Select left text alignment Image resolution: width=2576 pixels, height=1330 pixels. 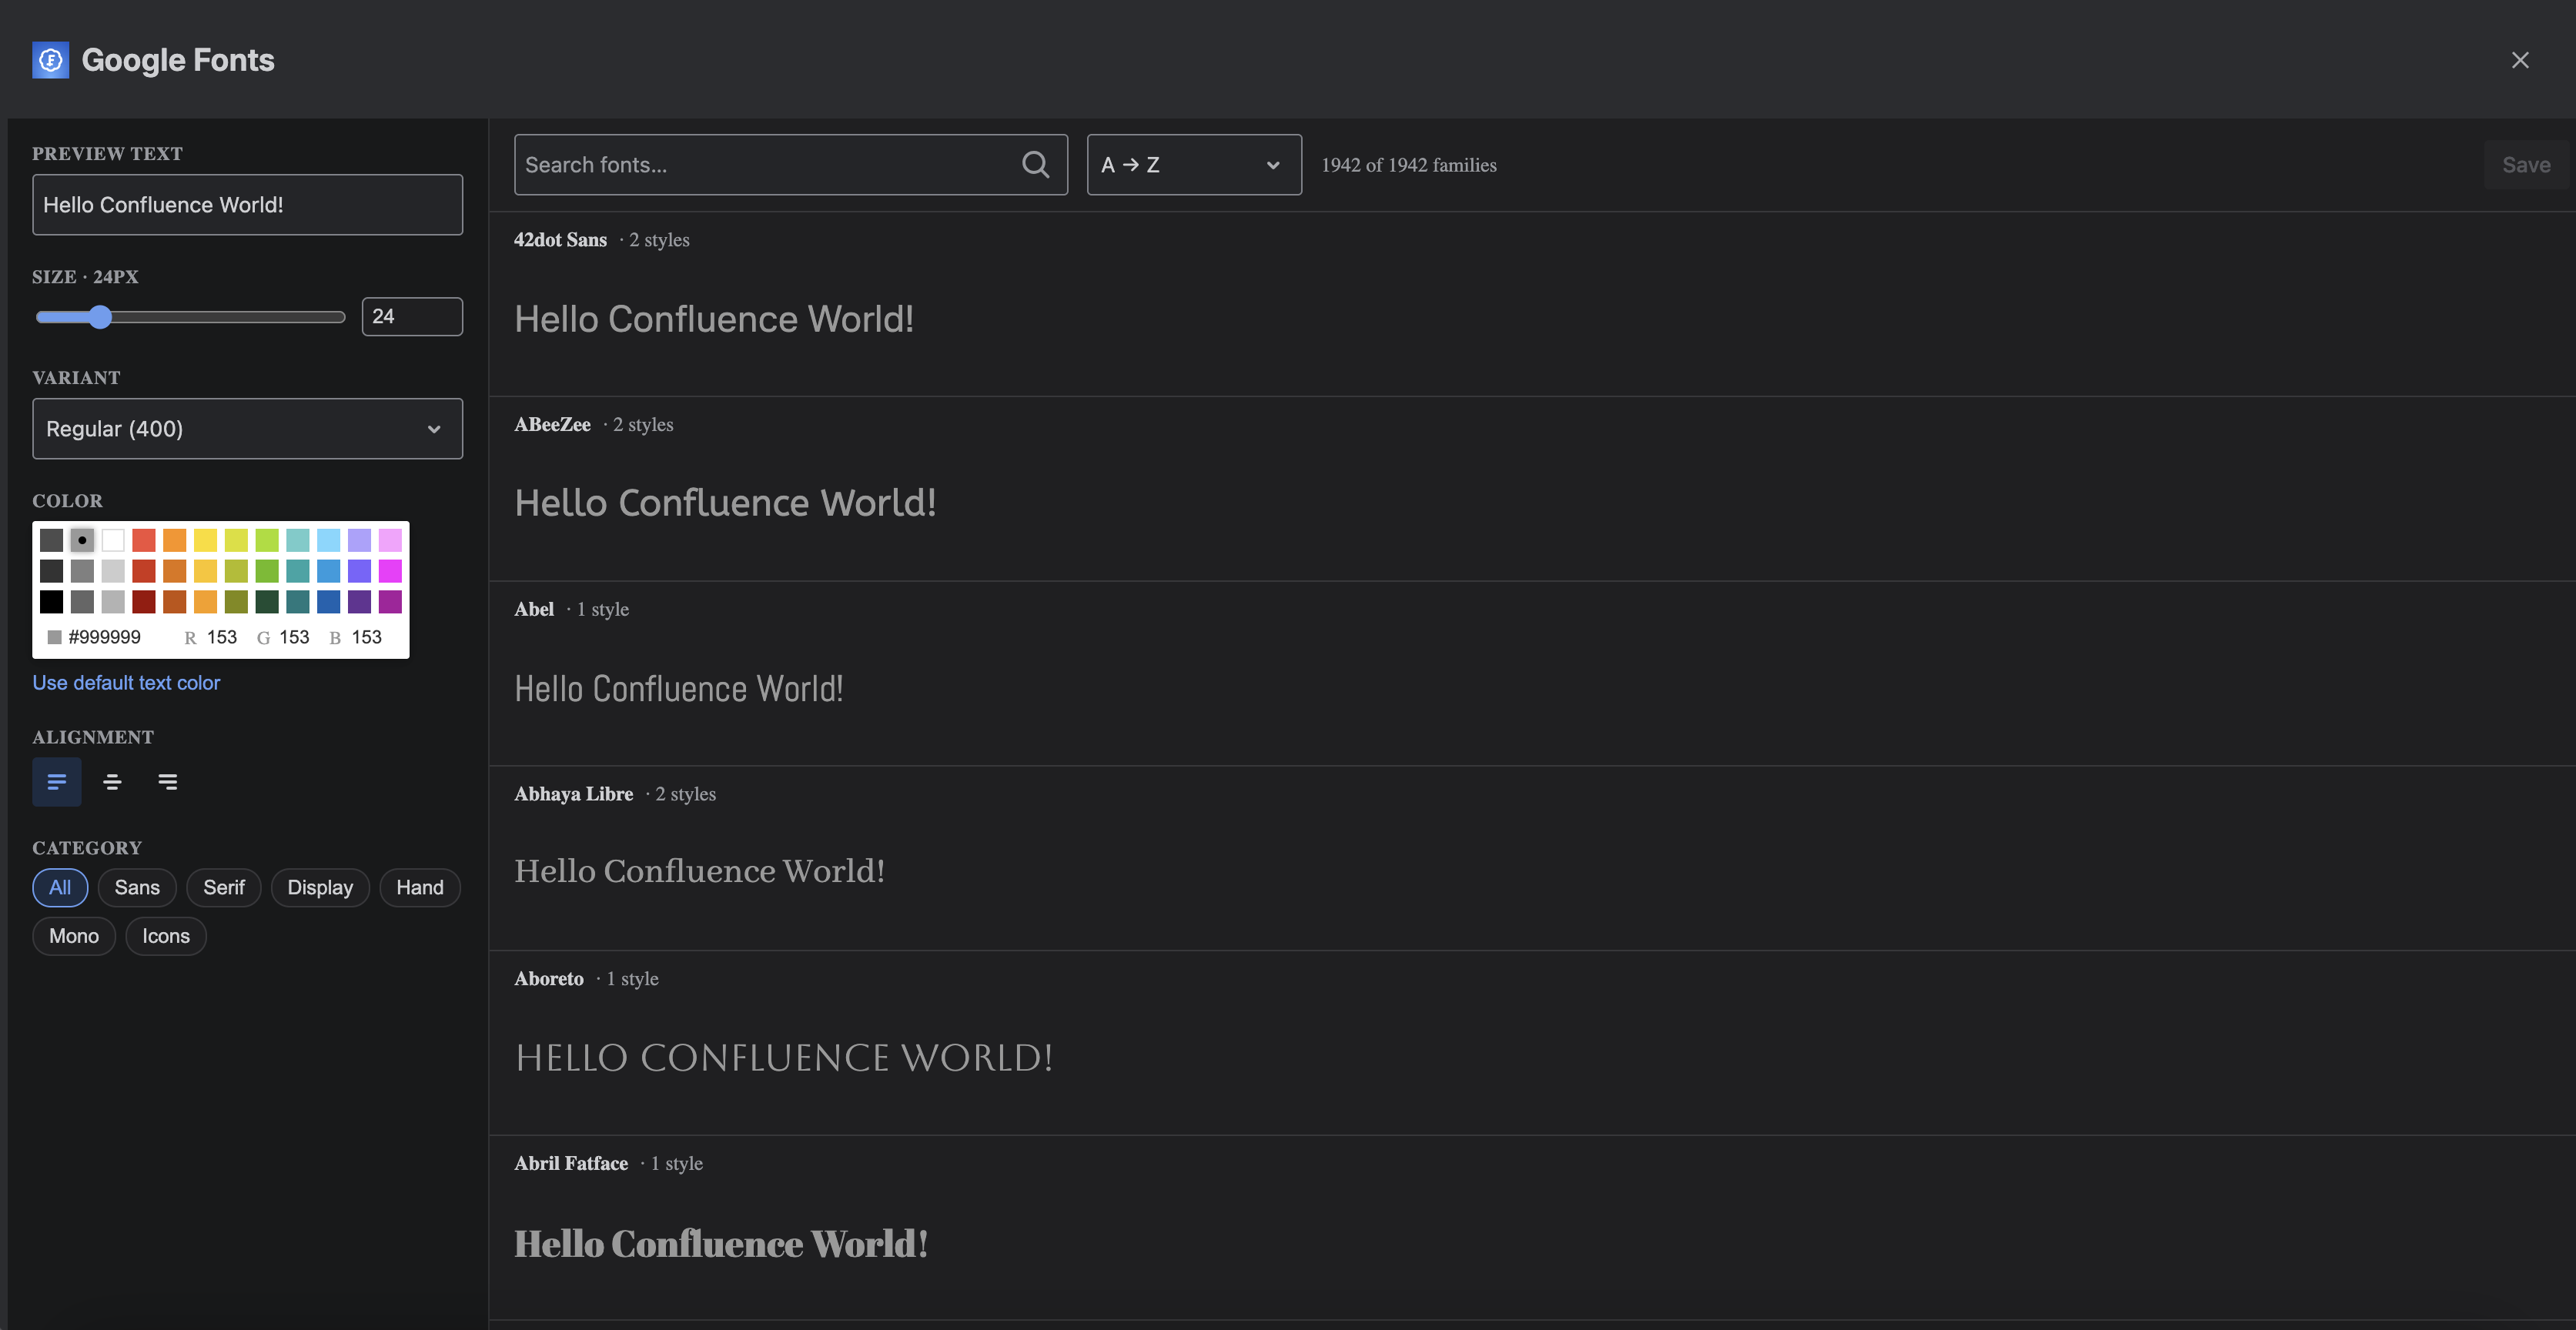[x=57, y=782]
